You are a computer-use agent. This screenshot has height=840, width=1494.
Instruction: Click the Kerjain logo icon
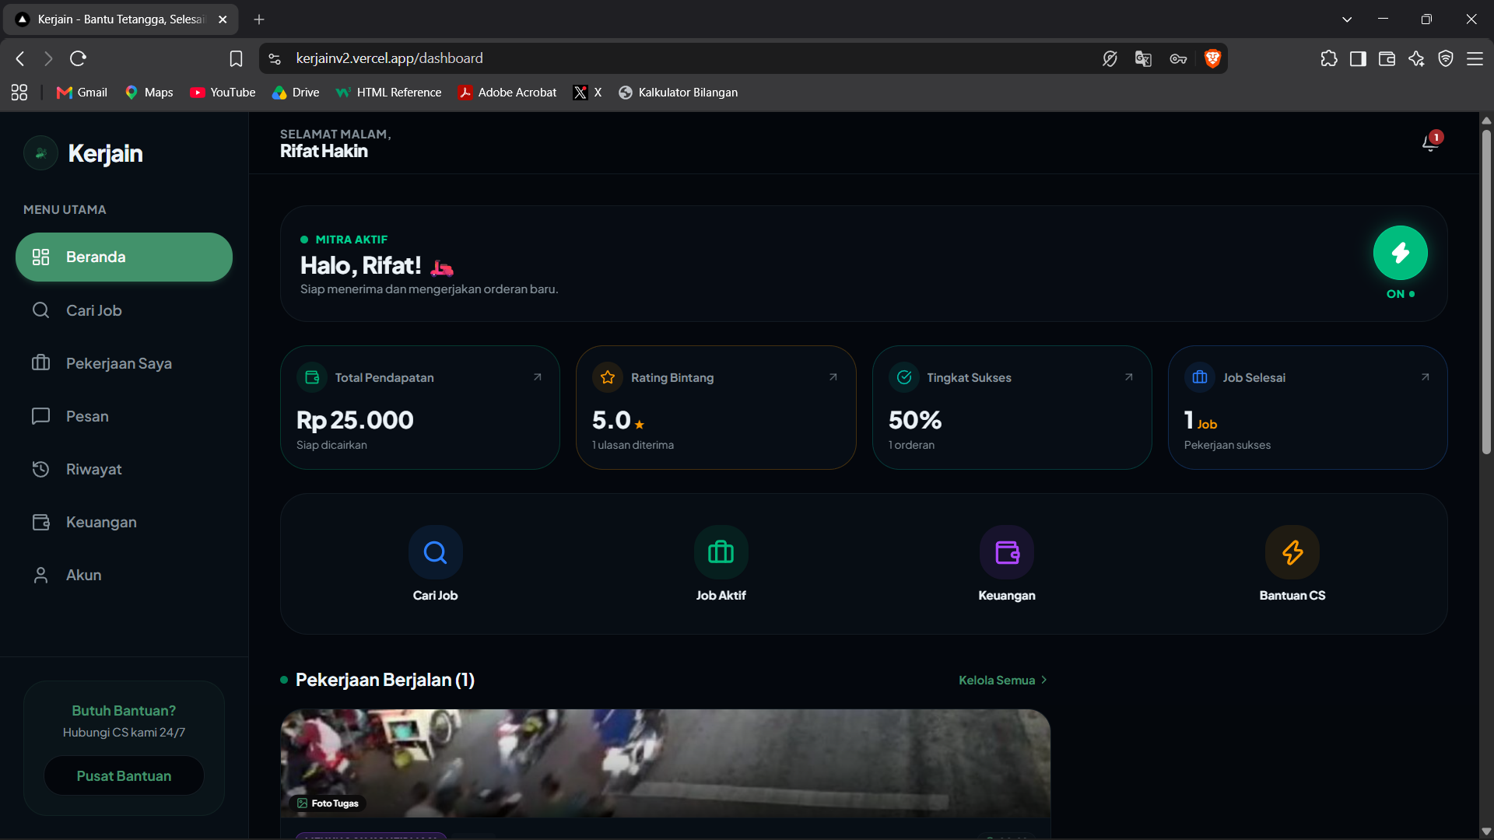[x=40, y=153]
